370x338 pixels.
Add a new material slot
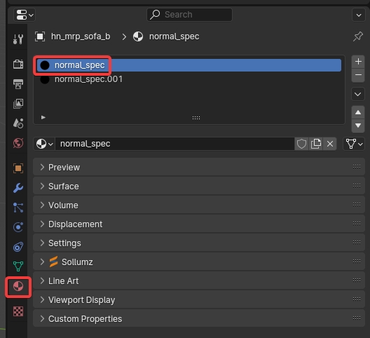358,62
